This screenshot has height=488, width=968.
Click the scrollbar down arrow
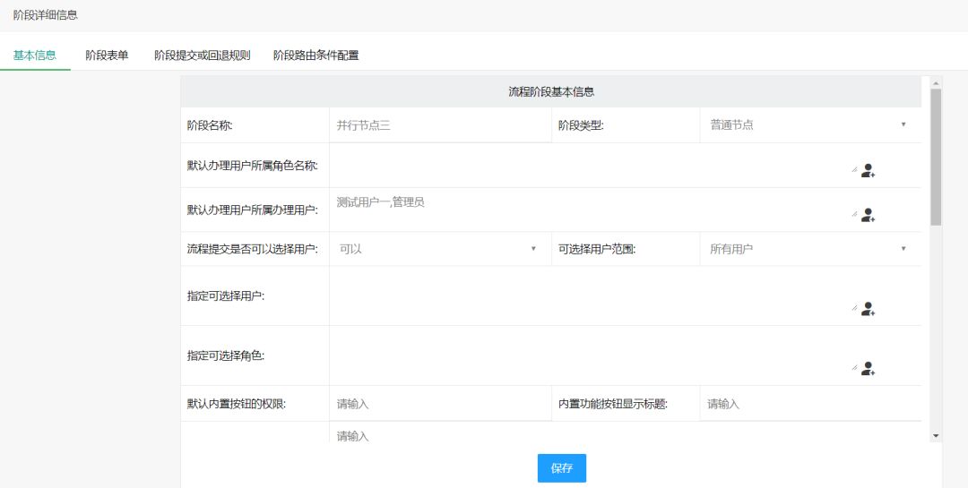[x=936, y=435]
